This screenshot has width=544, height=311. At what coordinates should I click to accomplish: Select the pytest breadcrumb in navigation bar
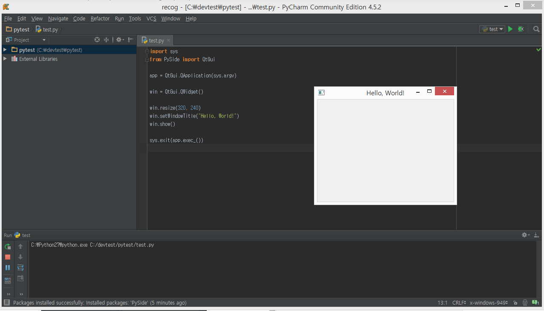click(20, 29)
